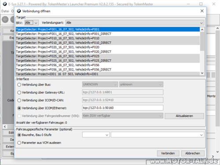
Task: Select target with VehicleInfo=F020
Action: point(108,47)
